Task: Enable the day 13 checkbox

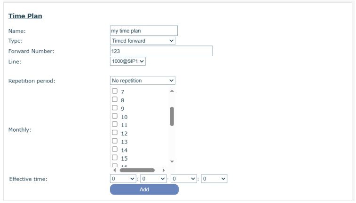Action: tap(115, 141)
